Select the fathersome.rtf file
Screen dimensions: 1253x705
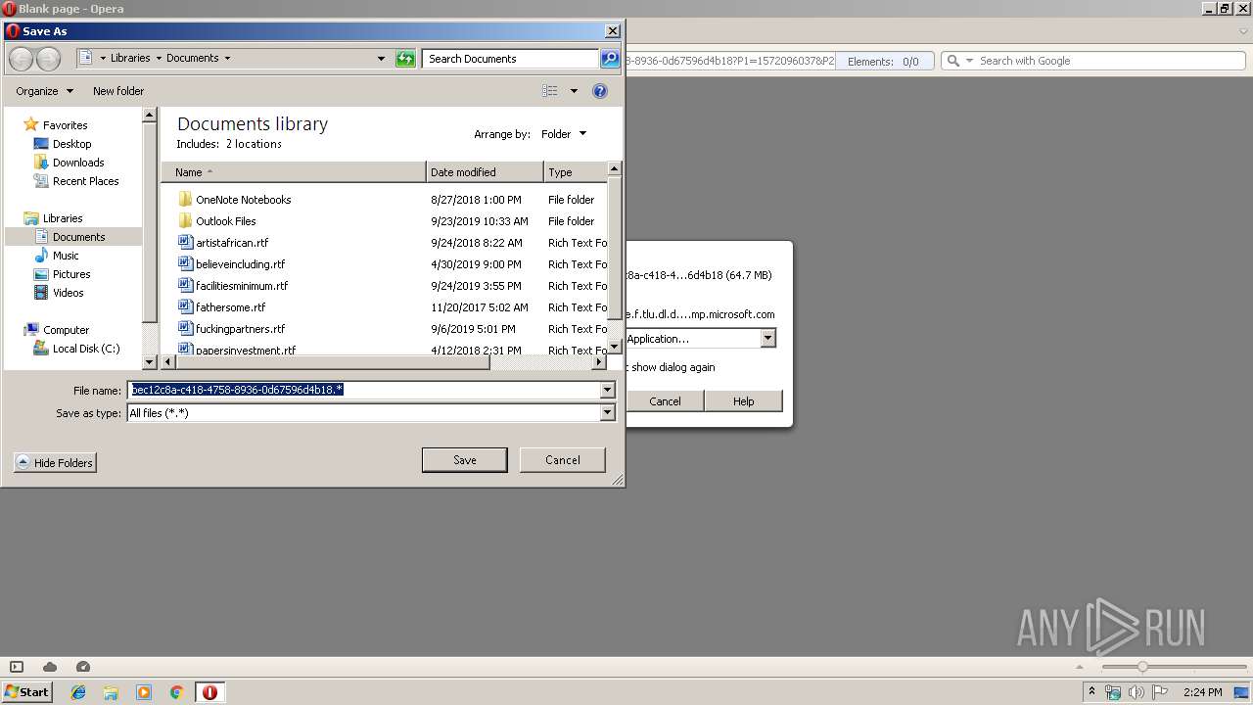230,307
